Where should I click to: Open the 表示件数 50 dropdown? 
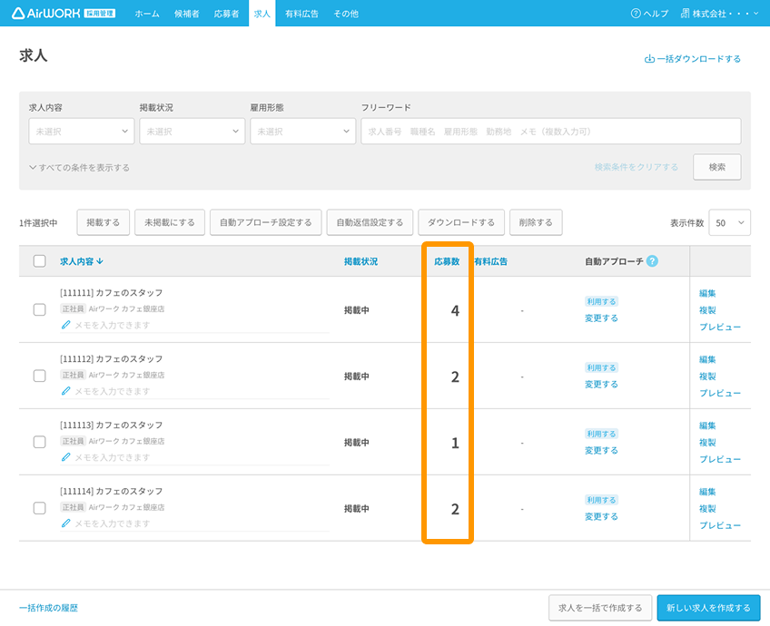tap(729, 223)
